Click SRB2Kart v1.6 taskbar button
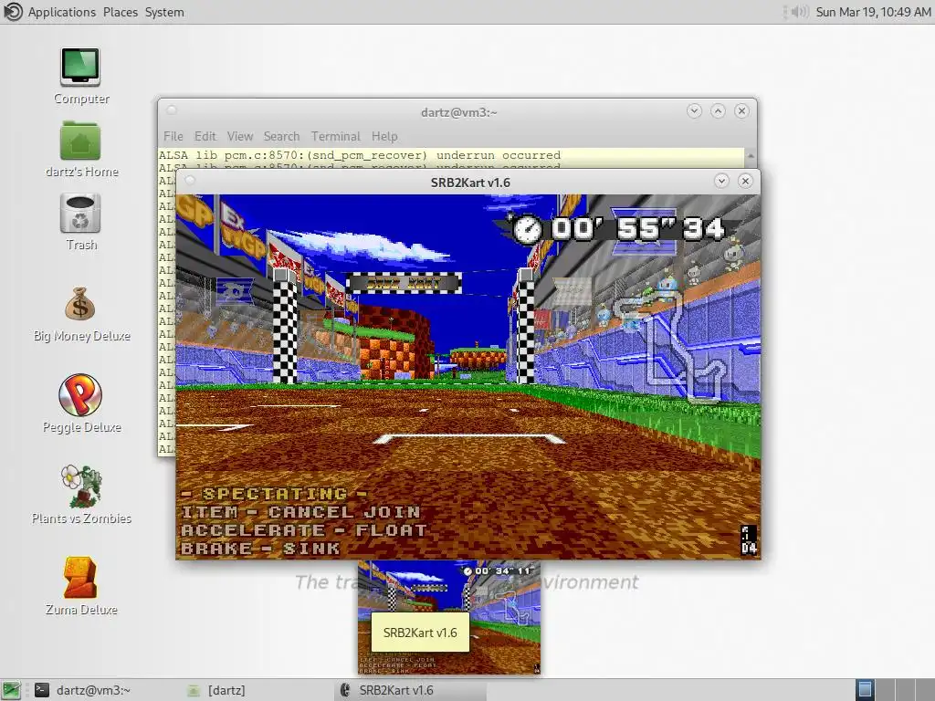The width and height of the screenshot is (935, 701). (x=412, y=690)
